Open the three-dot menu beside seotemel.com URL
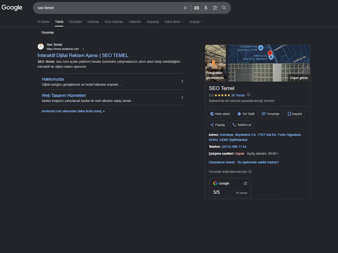338x253 pixels. 83,49
